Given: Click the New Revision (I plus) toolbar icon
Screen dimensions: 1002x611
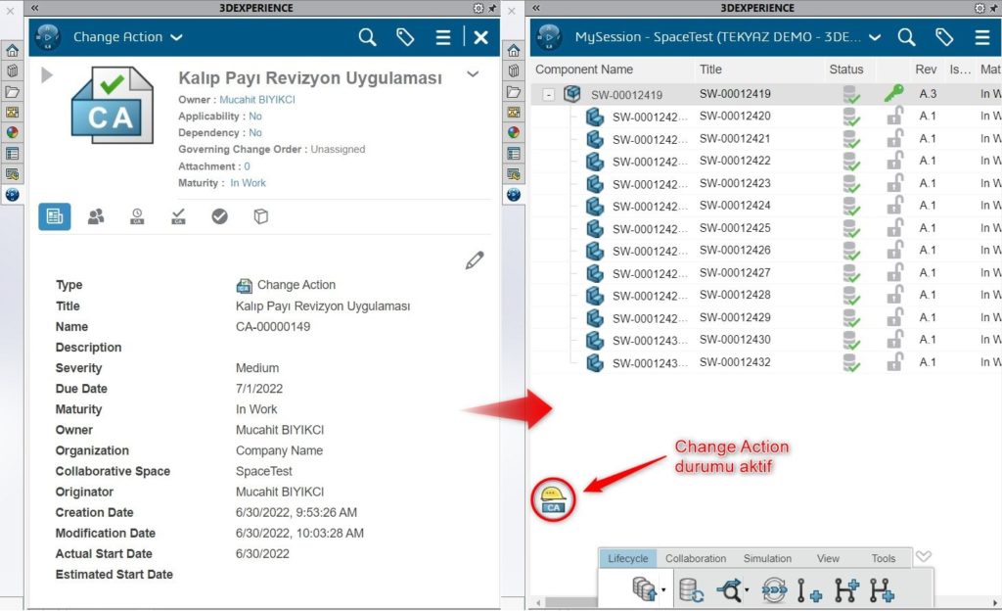Looking at the screenshot, I should [808, 589].
